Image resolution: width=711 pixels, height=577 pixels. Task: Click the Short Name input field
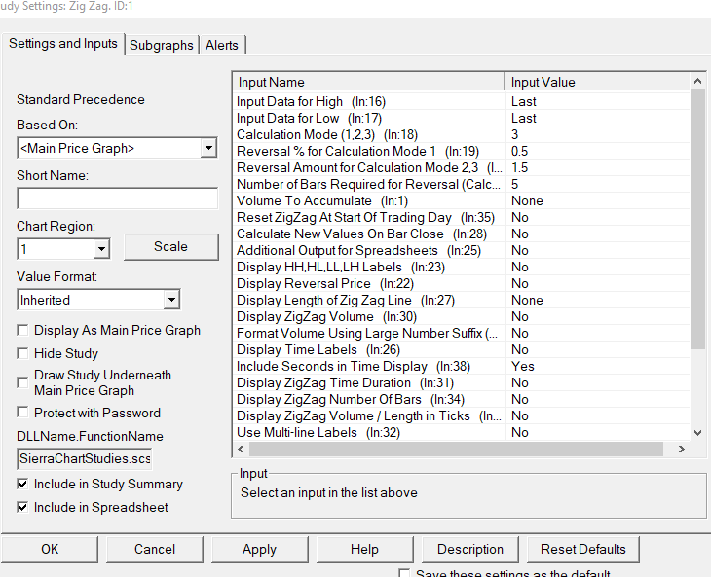click(118, 198)
